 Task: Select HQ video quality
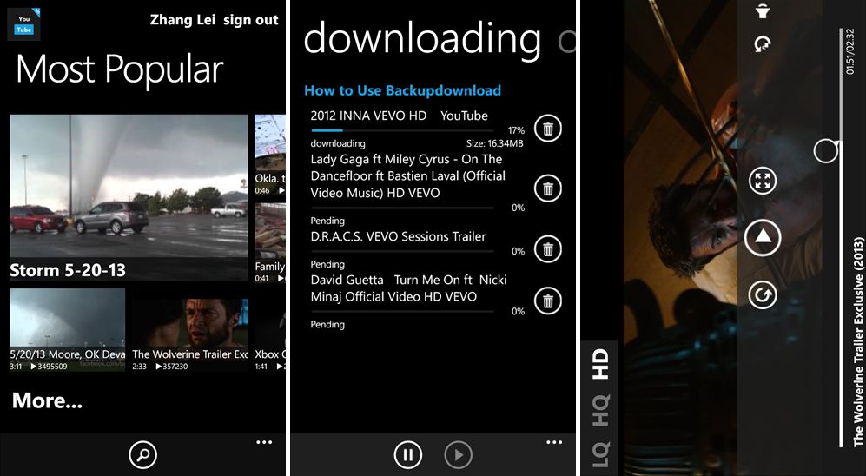(x=600, y=410)
